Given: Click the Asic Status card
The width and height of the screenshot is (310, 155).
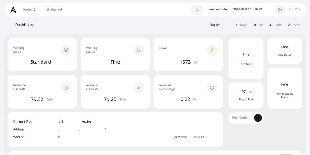Looking at the screenshot, I should (285, 51).
